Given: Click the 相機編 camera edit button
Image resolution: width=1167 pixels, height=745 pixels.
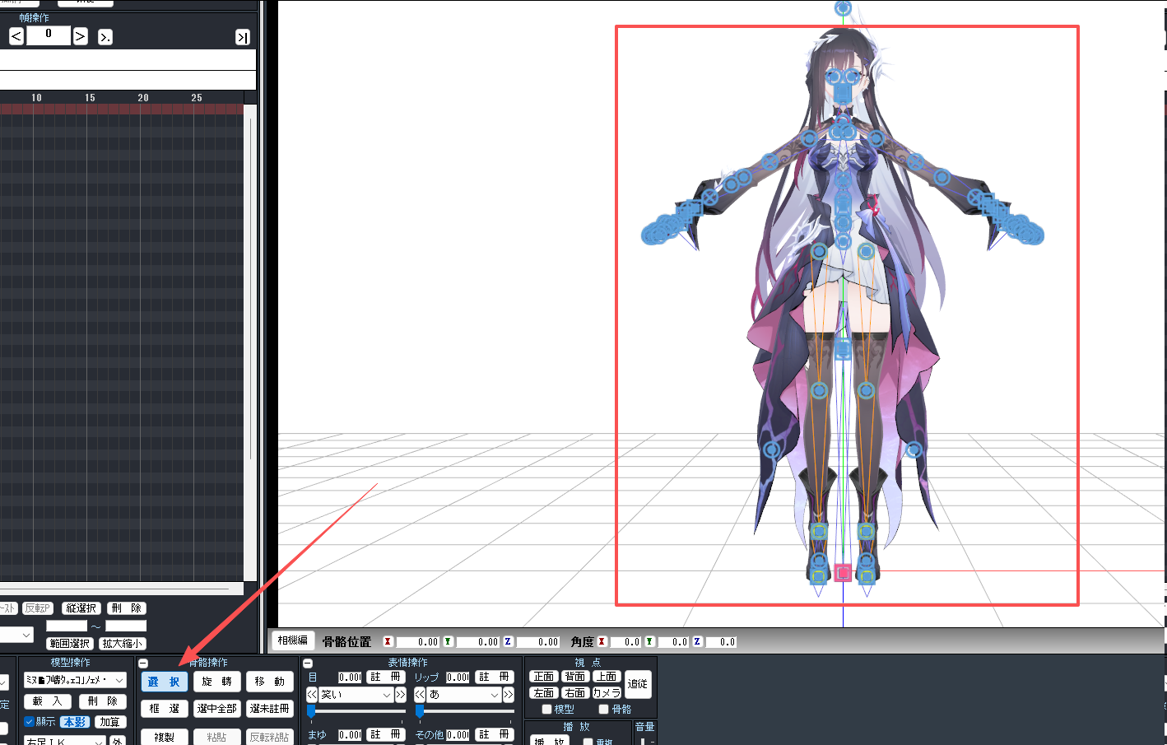Looking at the screenshot, I should click(x=292, y=640).
